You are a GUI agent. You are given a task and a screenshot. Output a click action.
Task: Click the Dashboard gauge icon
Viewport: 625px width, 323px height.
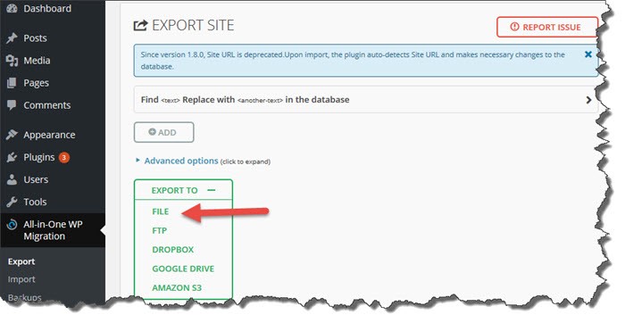pyautogui.click(x=12, y=8)
